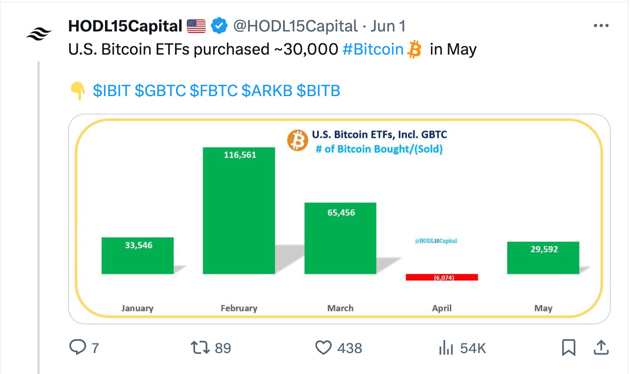Open the three-dot more options menu
Viewport: 631px width, 374px height.
pos(601,26)
